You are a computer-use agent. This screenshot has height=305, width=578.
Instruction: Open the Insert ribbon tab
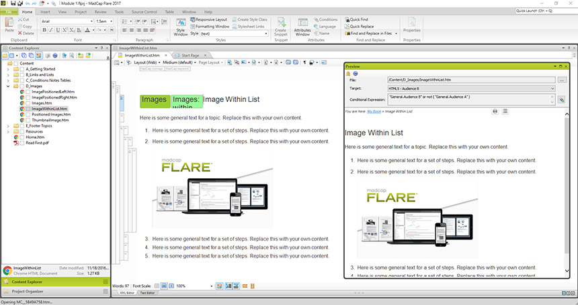(x=45, y=12)
